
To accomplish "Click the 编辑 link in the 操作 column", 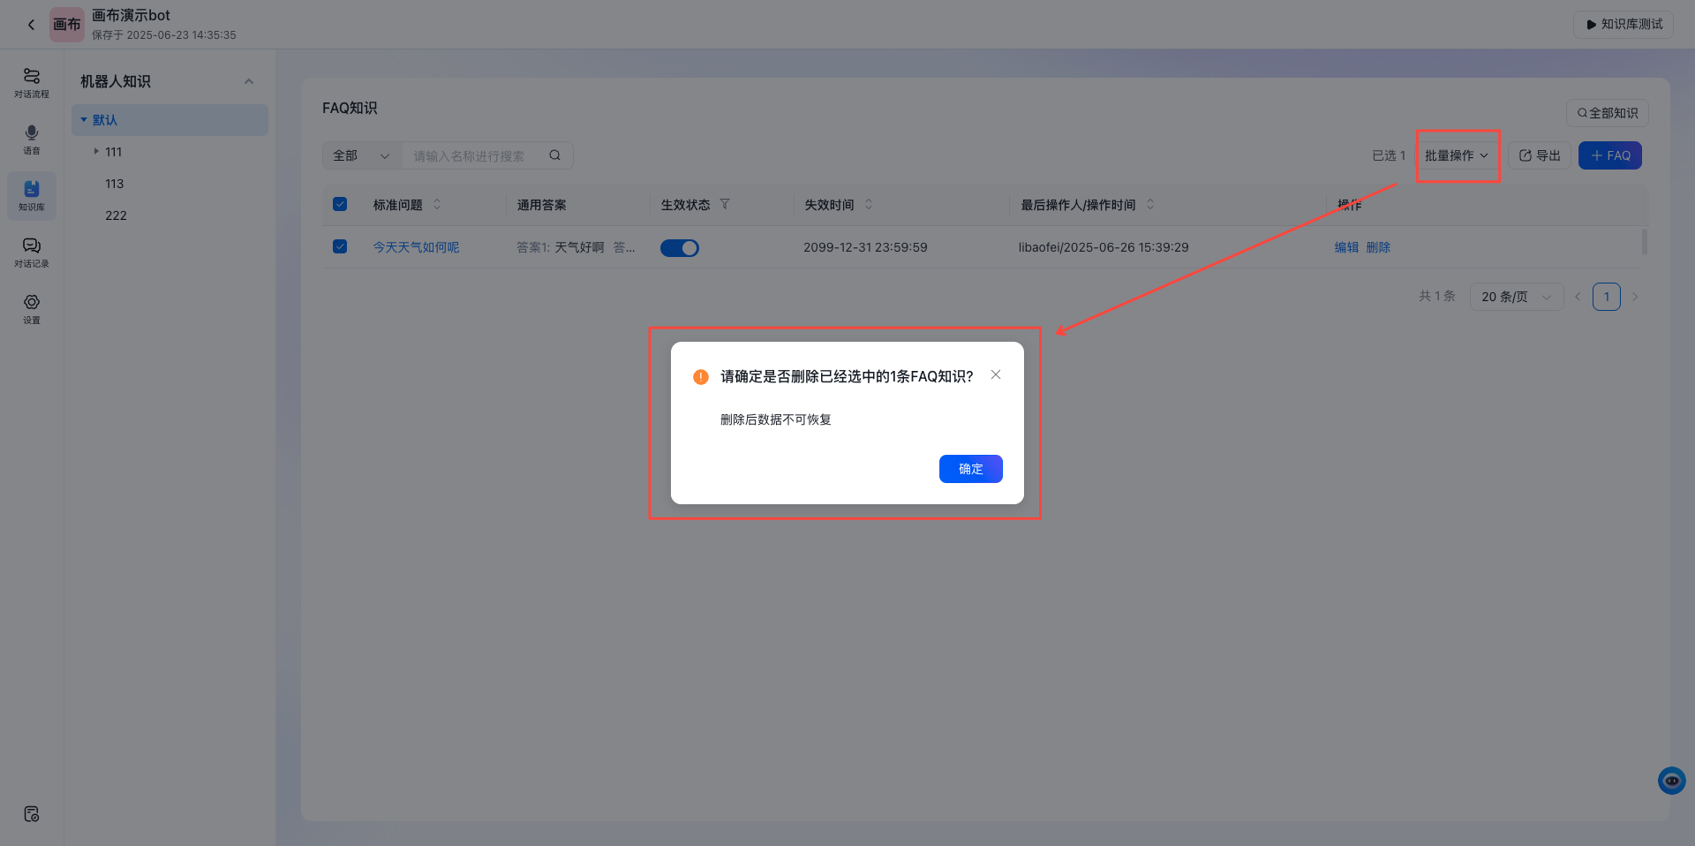I will pyautogui.click(x=1347, y=247).
